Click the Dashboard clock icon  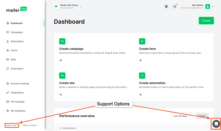pos(7,23)
